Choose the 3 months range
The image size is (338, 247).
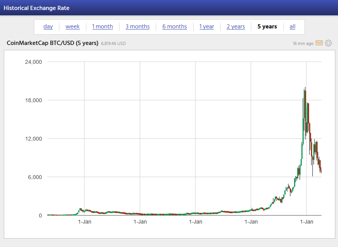[138, 27]
